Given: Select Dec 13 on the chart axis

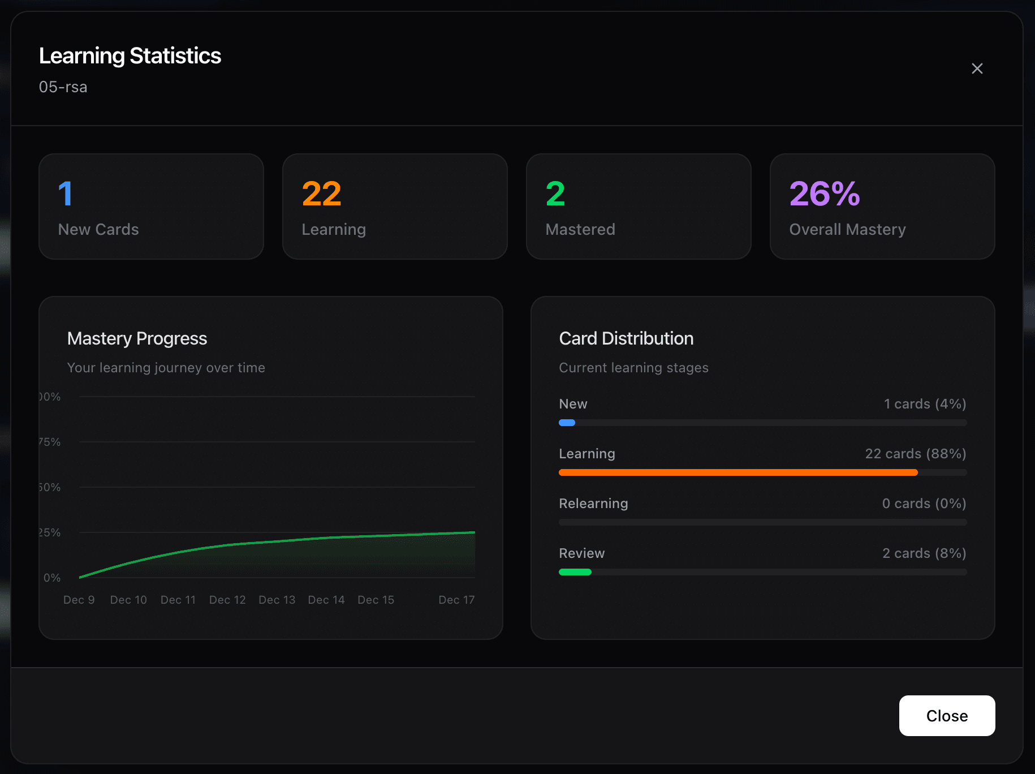Looking at the screenshot, I should tap(277, 600).
